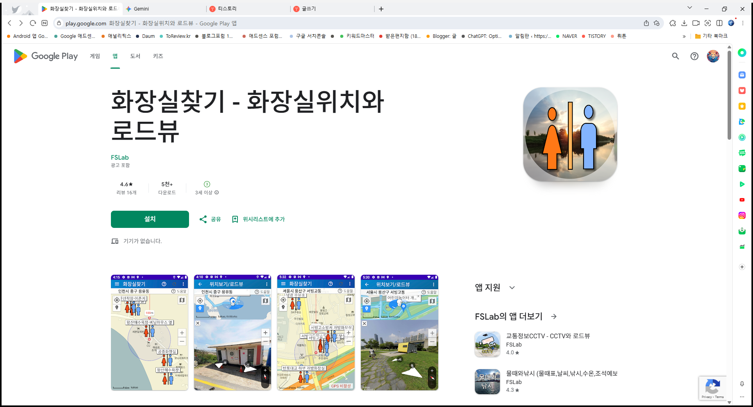Open search on Google Play

coord(676,56)
